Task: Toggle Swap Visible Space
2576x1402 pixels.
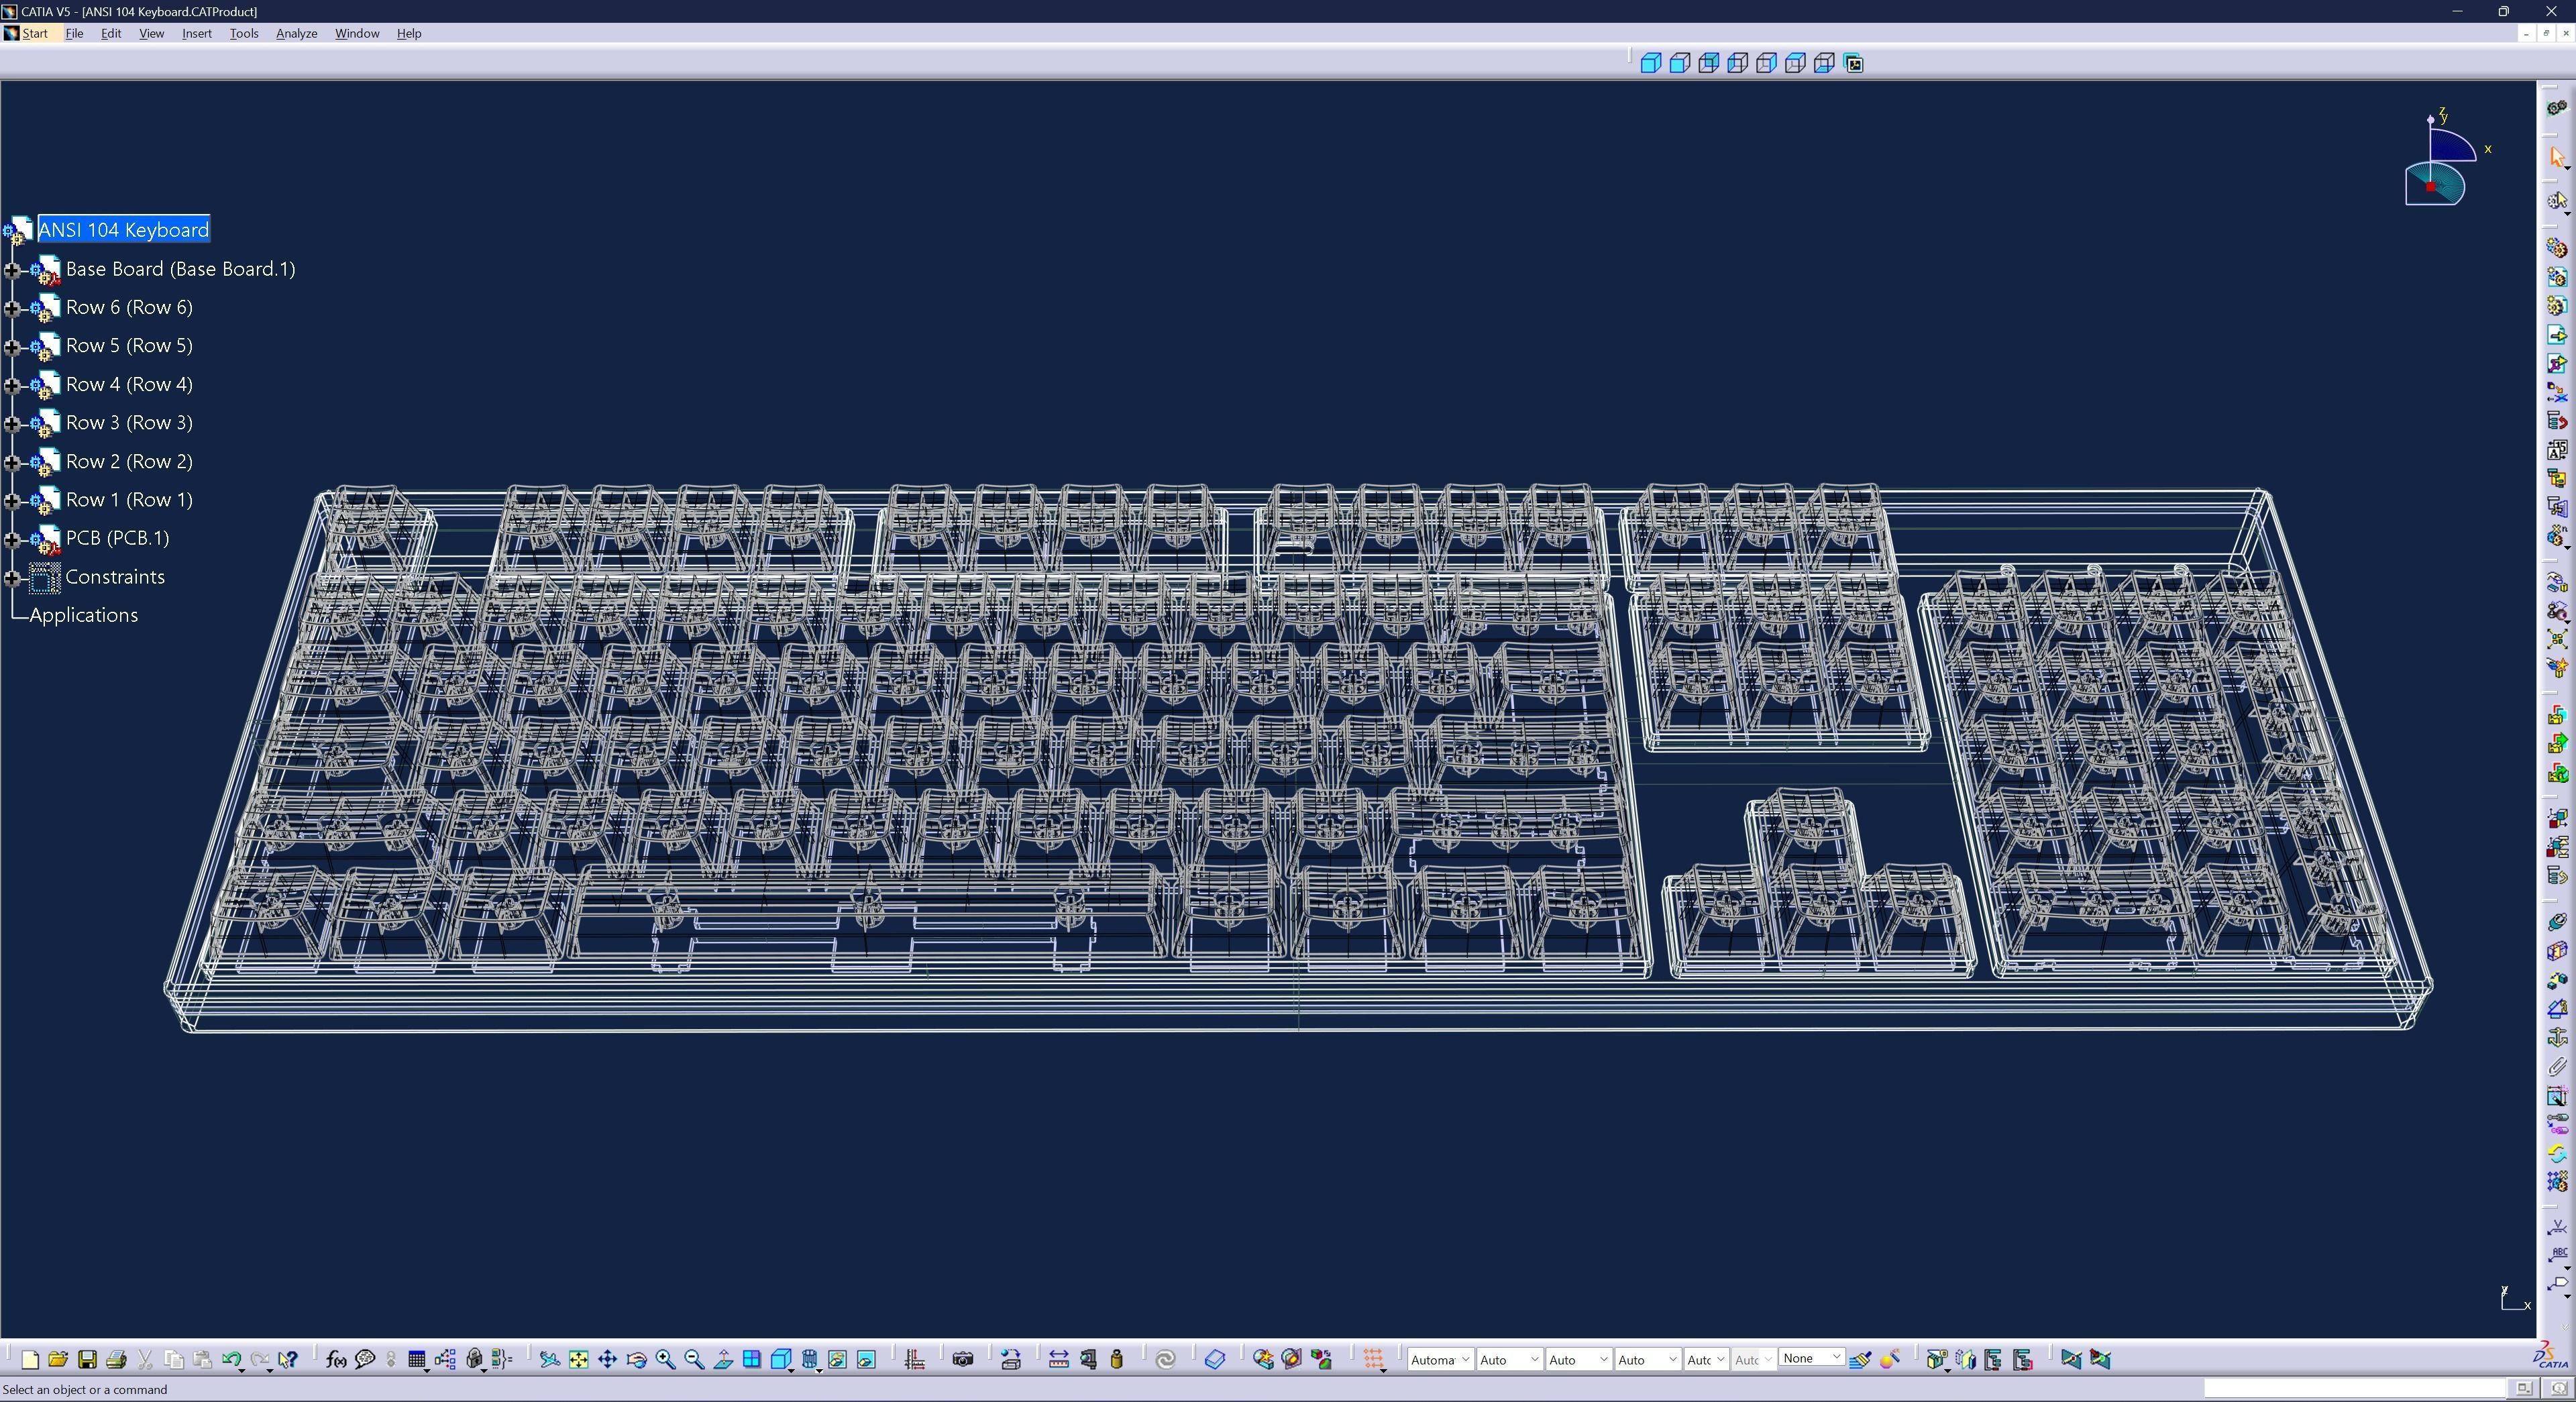Action: coord(866,1360)
